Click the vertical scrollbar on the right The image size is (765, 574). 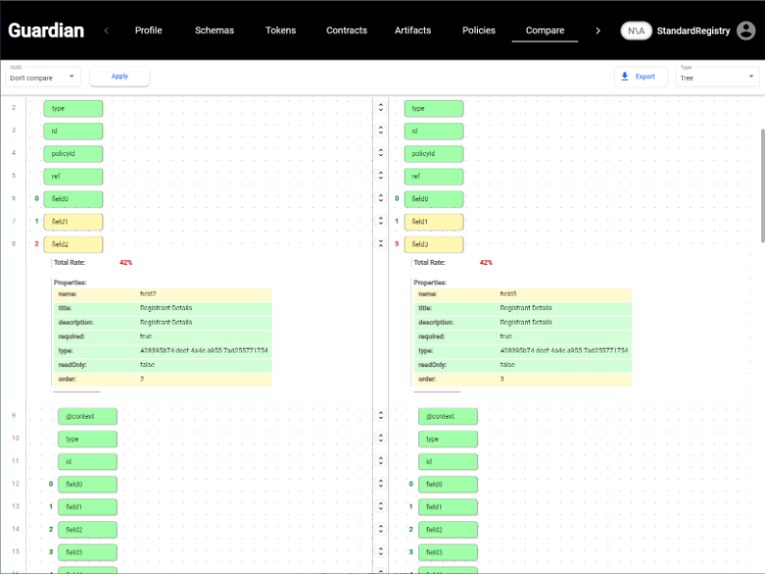[x=761, y=183]
